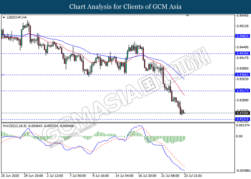
Task: Click the 0.93850 price axis value
Action: pos(243,68)
